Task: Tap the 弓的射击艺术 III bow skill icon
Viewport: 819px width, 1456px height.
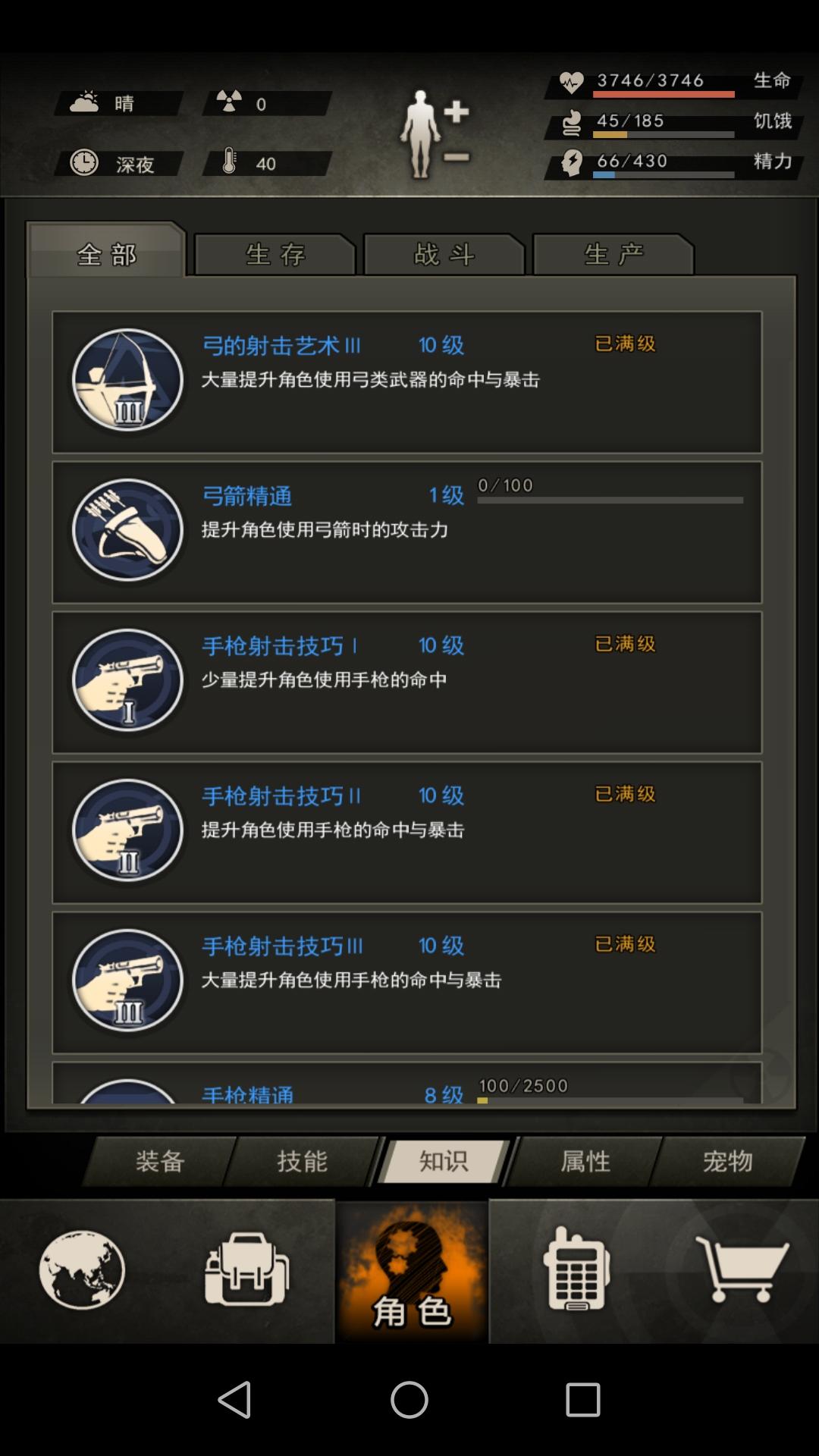Action: coord(127,380)
